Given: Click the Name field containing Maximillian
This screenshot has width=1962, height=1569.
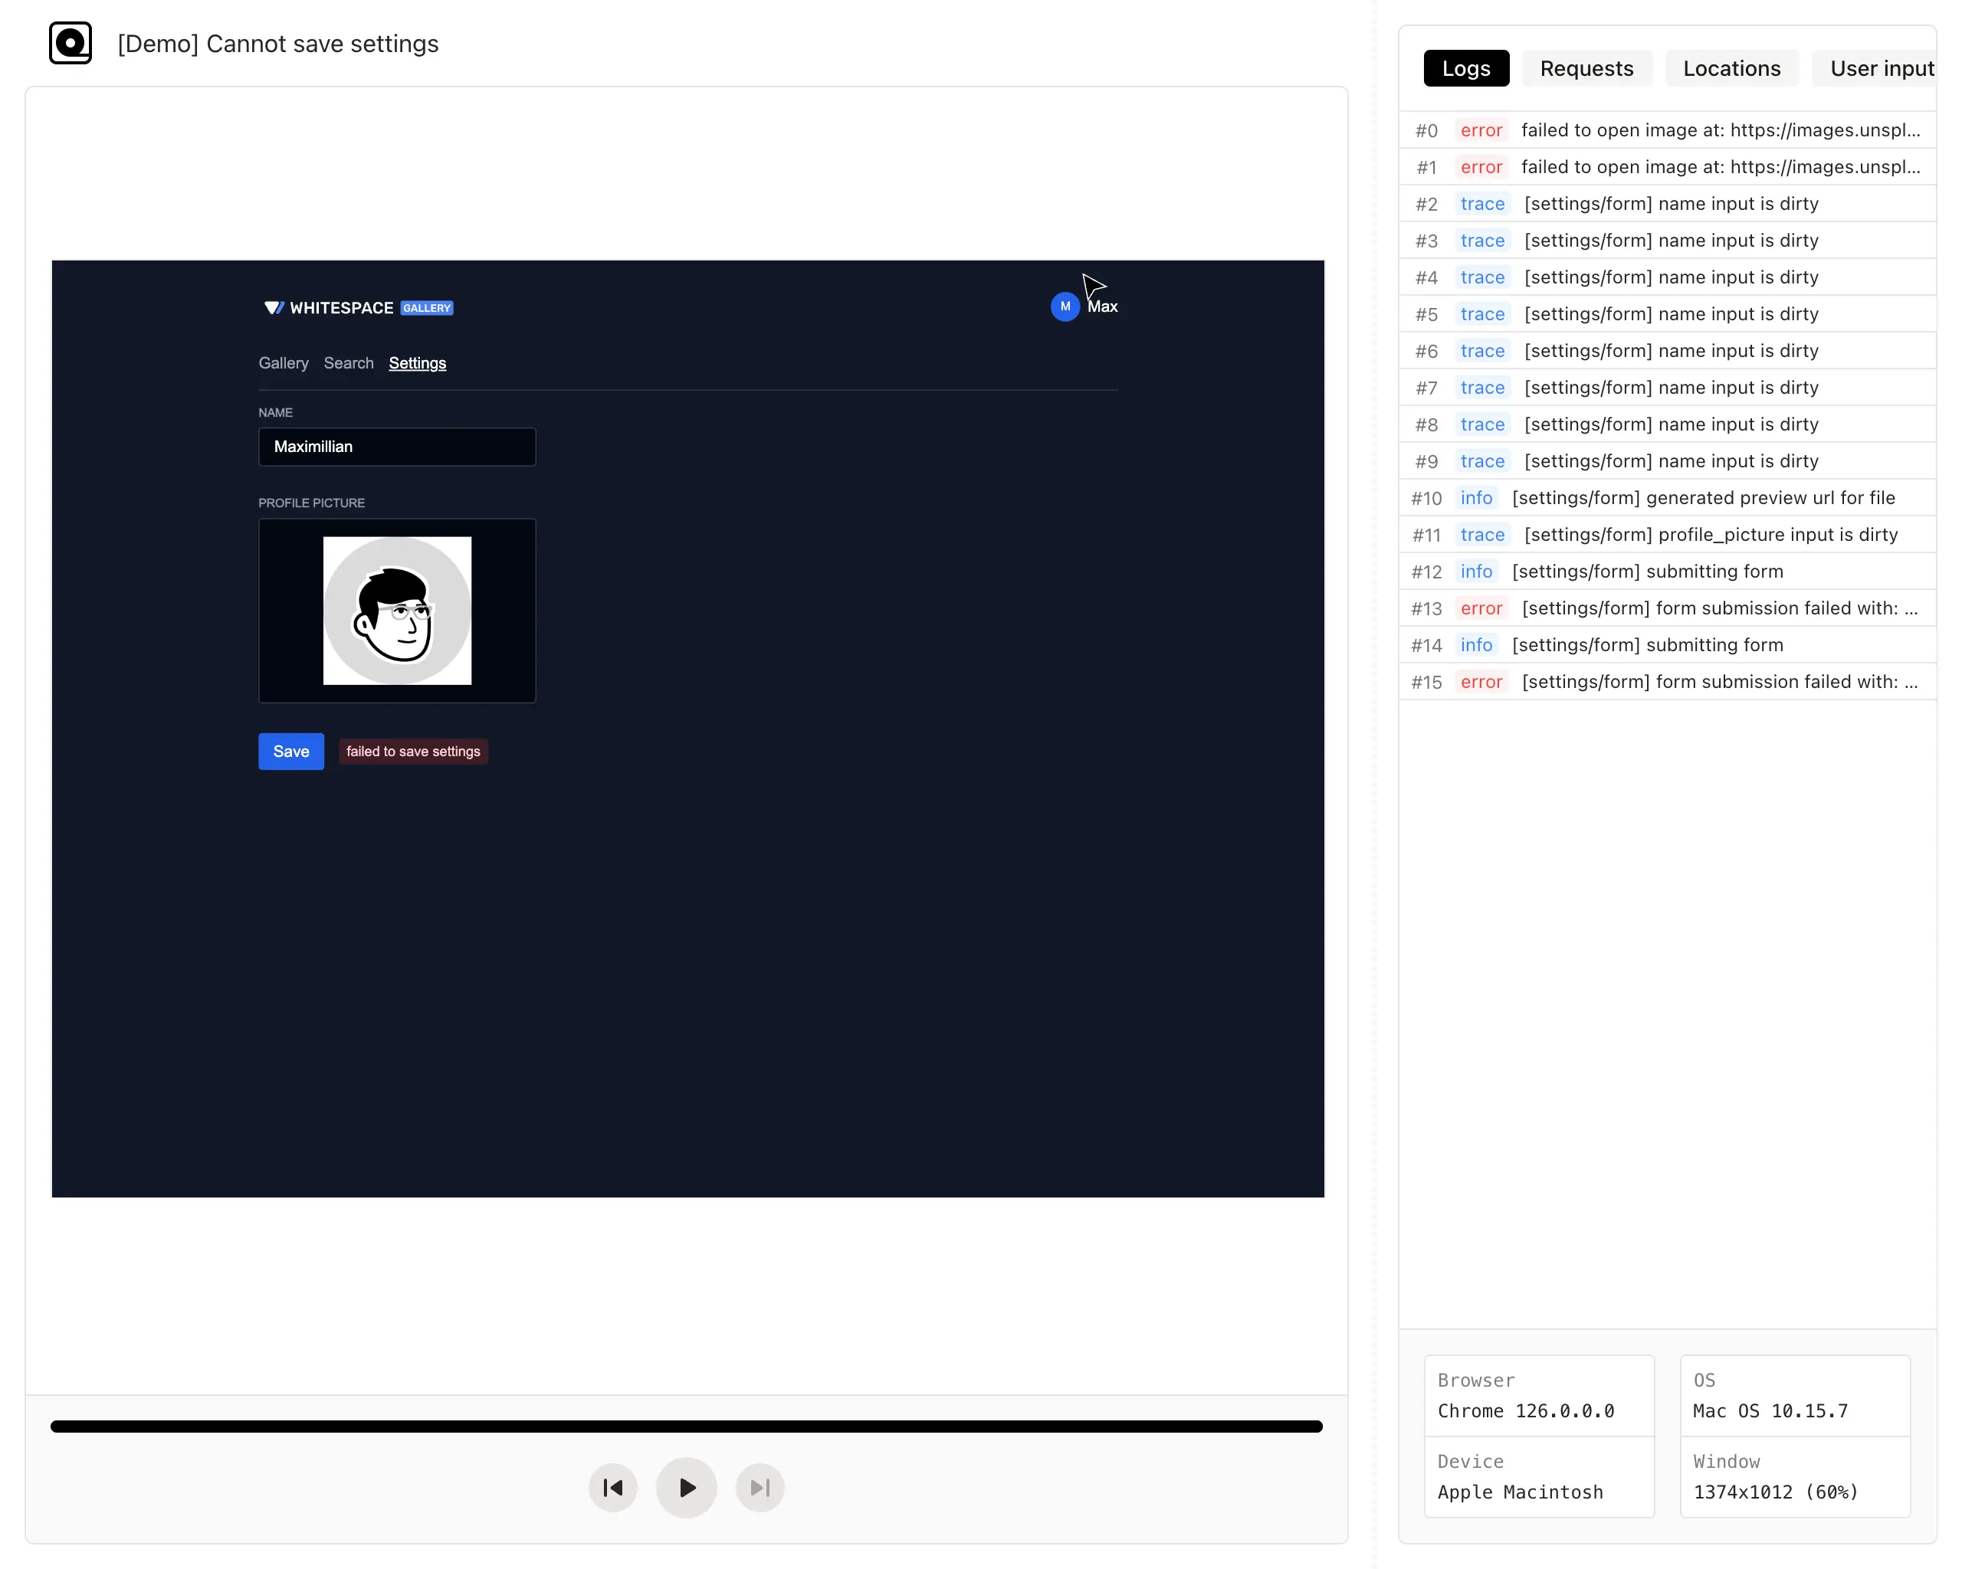Looking at the screenshot, I should (x=397, y=447).
